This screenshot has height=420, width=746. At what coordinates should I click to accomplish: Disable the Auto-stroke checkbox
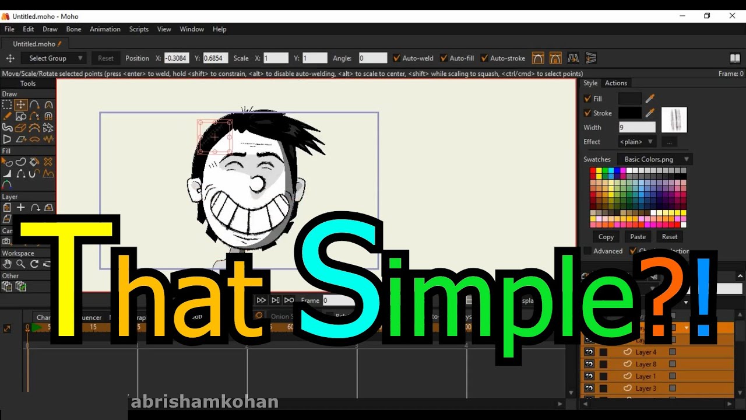click(484, 58)
